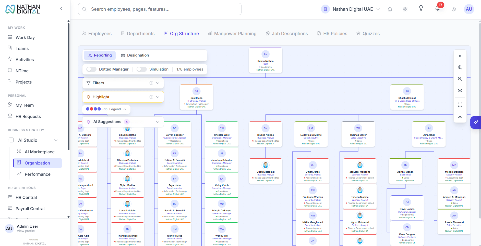Enable the Simulation toggle
Viewport: 481px width, 246px height.
tap(142, 69)
